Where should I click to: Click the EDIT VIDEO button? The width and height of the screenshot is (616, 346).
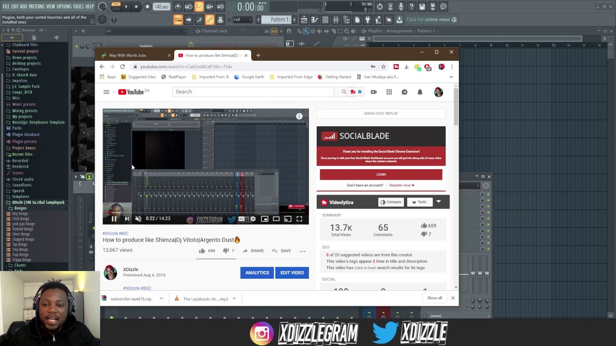(292, 272)
